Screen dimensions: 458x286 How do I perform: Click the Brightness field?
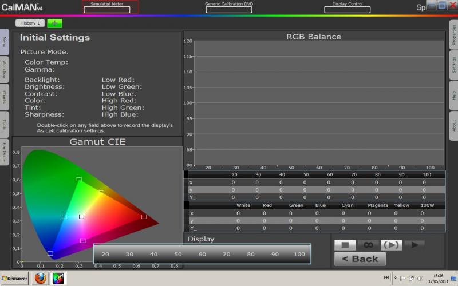pyautogui.click(x=45, y=87)
